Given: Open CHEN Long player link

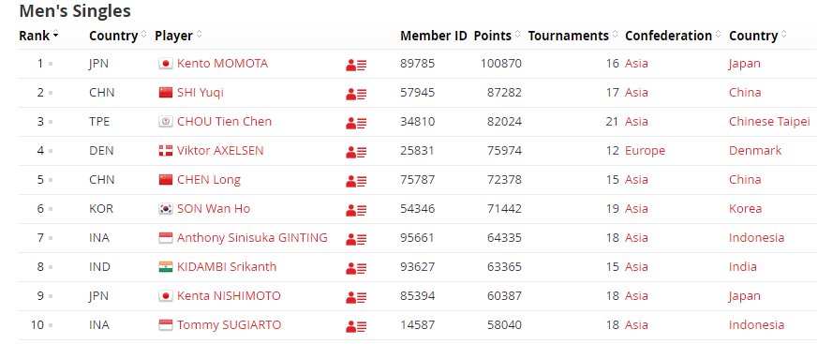Looking at the screenshot, I should click(x=209, y=180).
